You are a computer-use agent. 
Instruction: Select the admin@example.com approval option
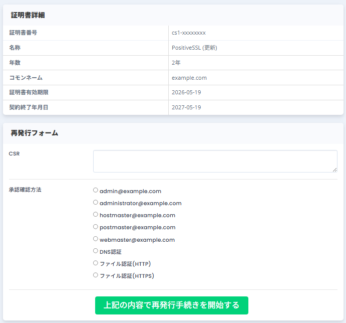(x=96, y=191)
